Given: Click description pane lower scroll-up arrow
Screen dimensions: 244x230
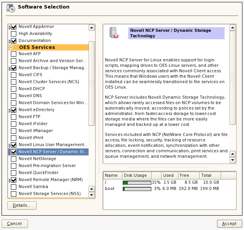Looking at the screenshot, I should [x=233, y=154].
